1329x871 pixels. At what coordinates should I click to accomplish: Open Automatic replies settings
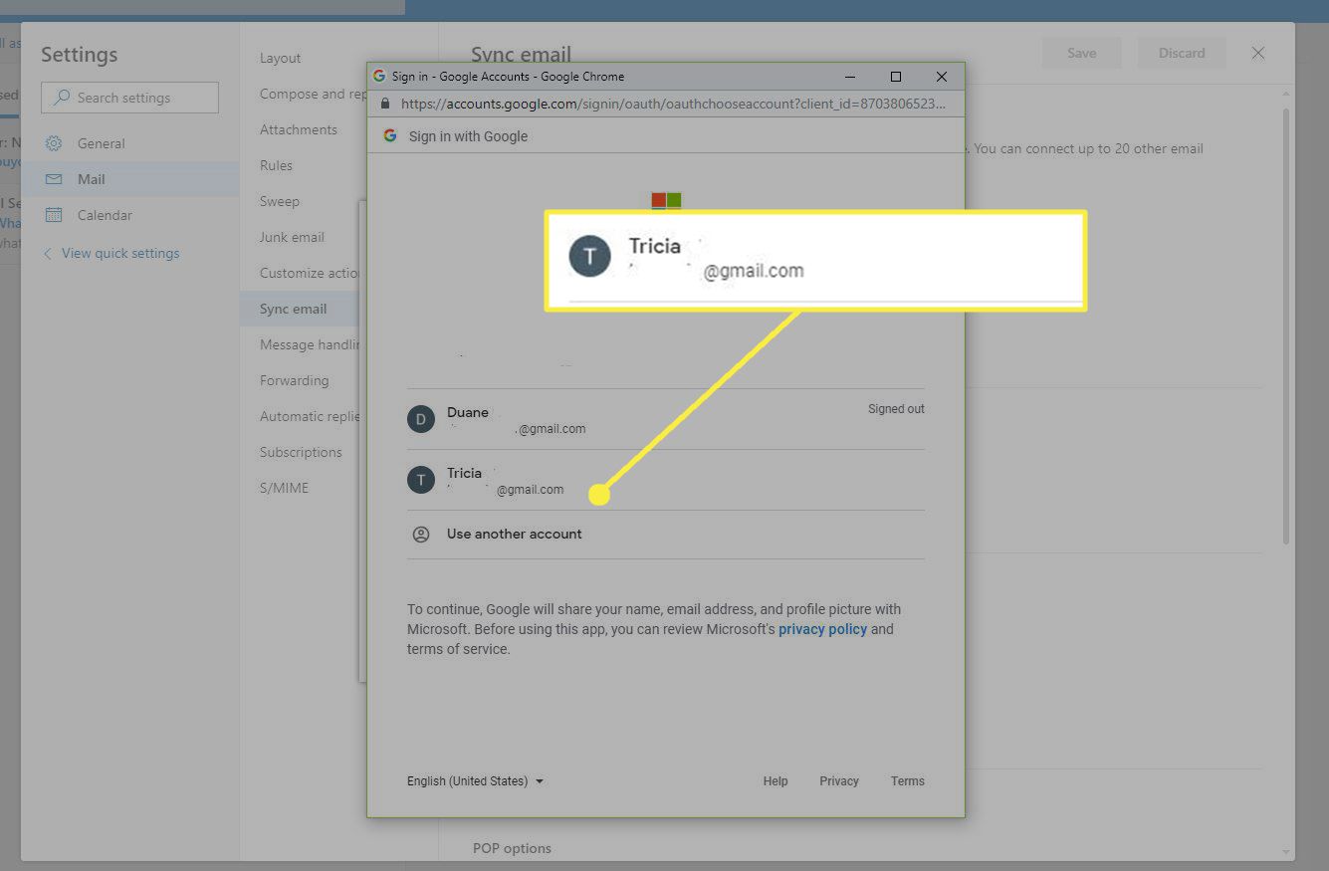coord(311,416)
